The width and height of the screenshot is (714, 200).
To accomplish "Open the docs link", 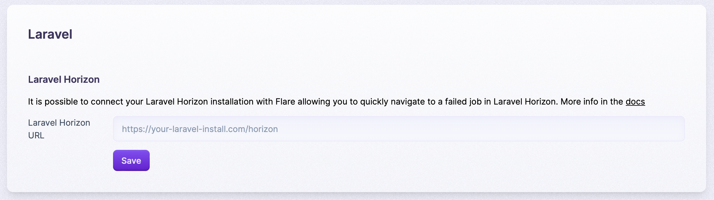I will [635, 102].
